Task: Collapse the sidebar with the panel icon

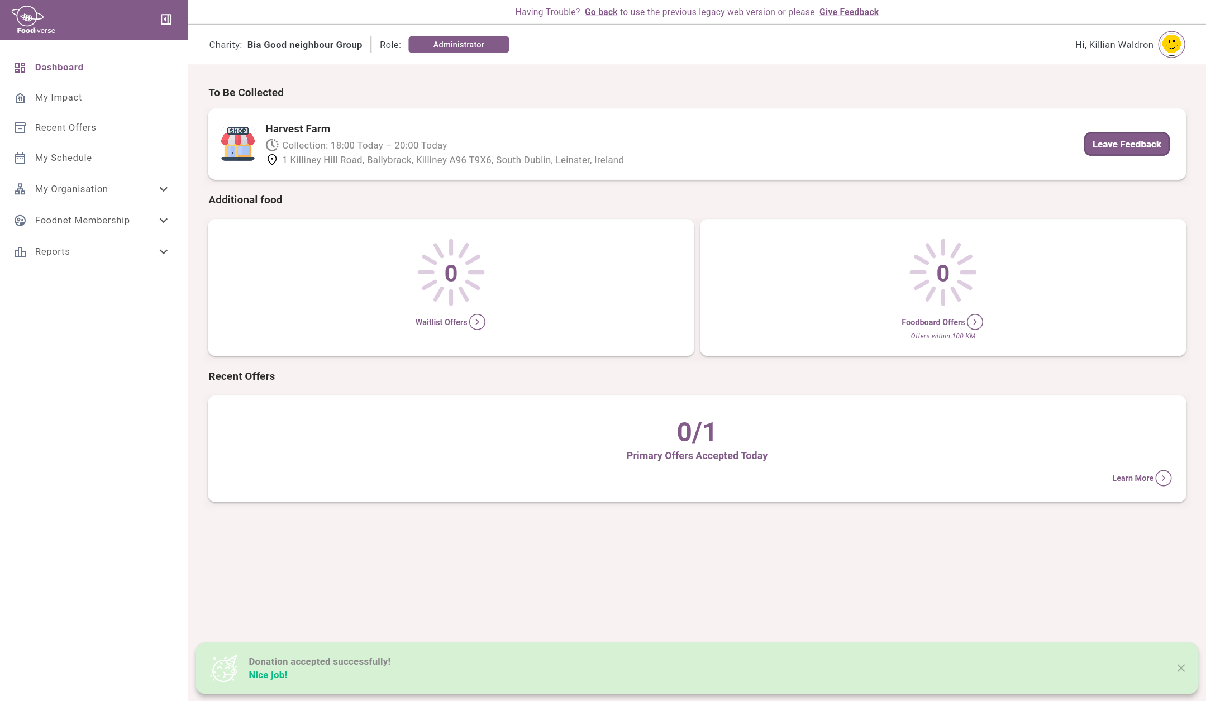Action: (166, 20)
